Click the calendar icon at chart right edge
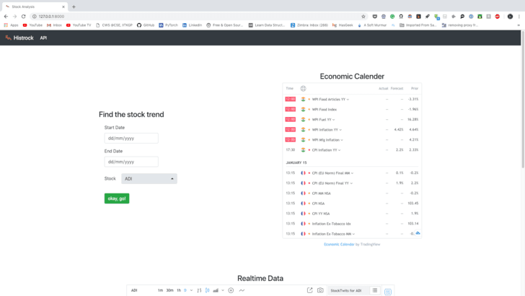This screenshot has height=296, width=525. tap(387, 291)
